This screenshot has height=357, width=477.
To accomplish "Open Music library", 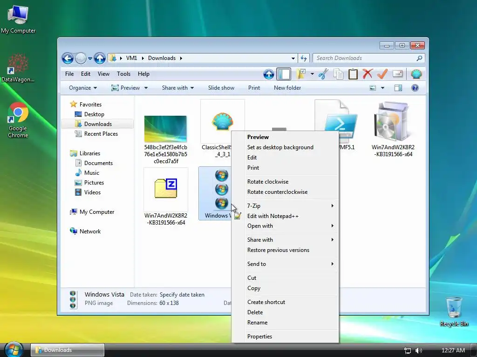I will tap(92, 173).
